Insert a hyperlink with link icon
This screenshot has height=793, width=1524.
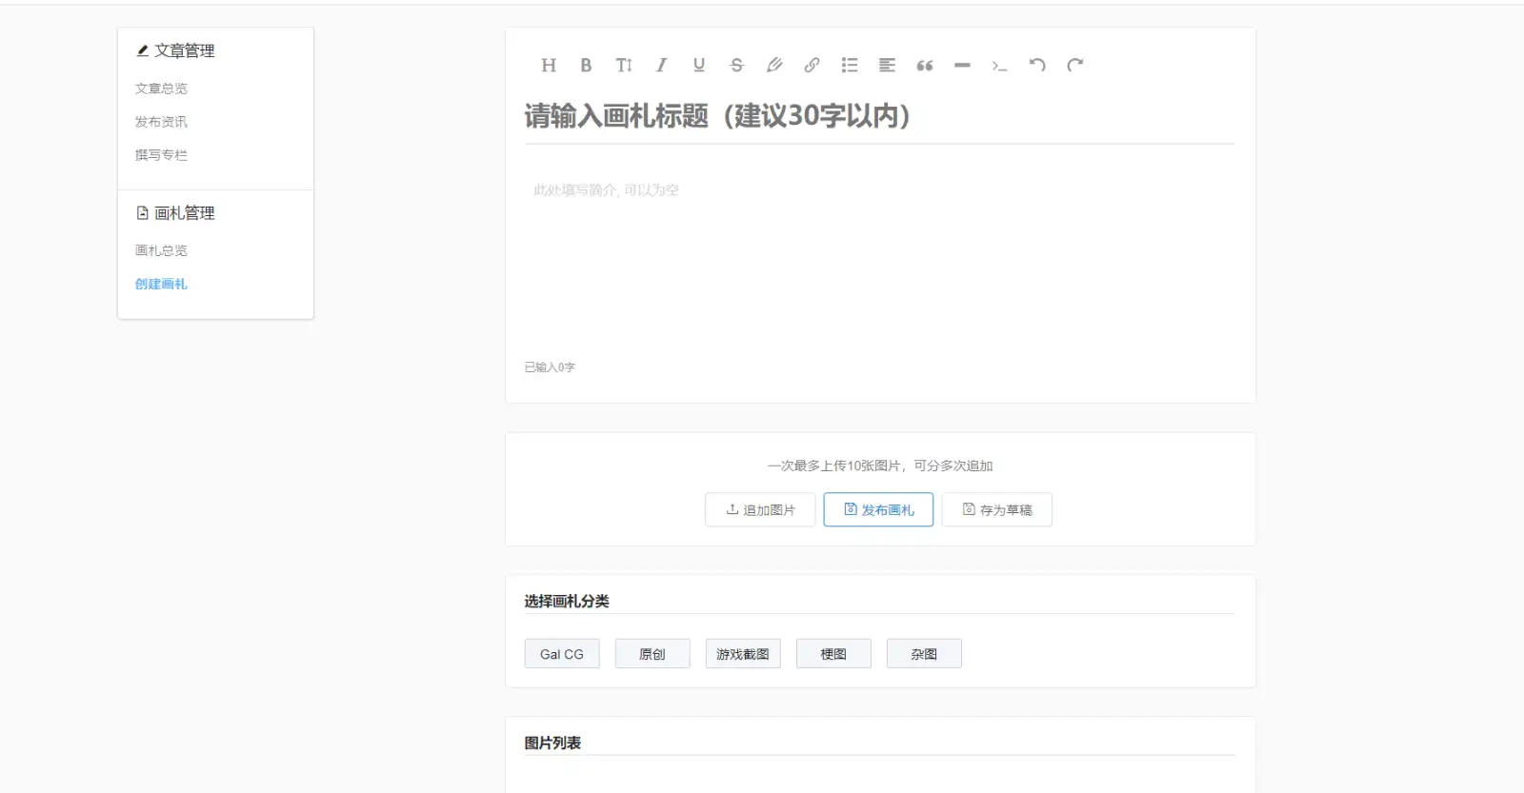pyautogui.click(x=812, y=66)
